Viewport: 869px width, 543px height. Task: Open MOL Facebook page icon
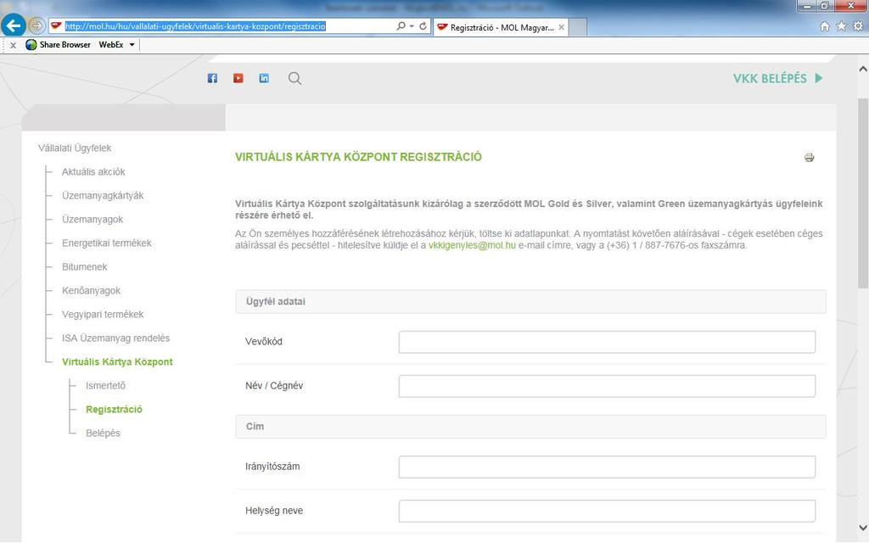point(212,78)
